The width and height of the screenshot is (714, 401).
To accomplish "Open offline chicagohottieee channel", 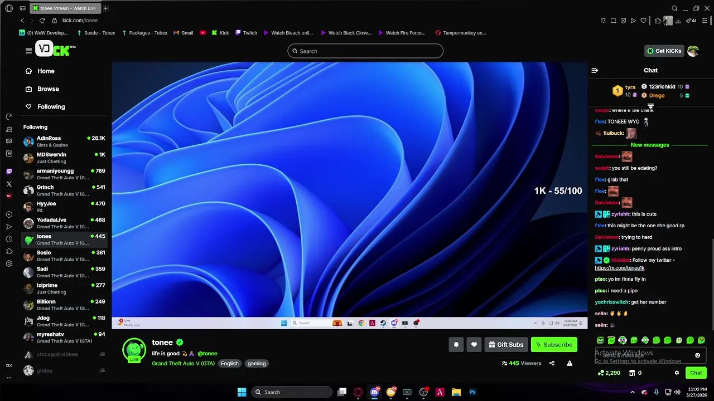I will click(64, 354).
